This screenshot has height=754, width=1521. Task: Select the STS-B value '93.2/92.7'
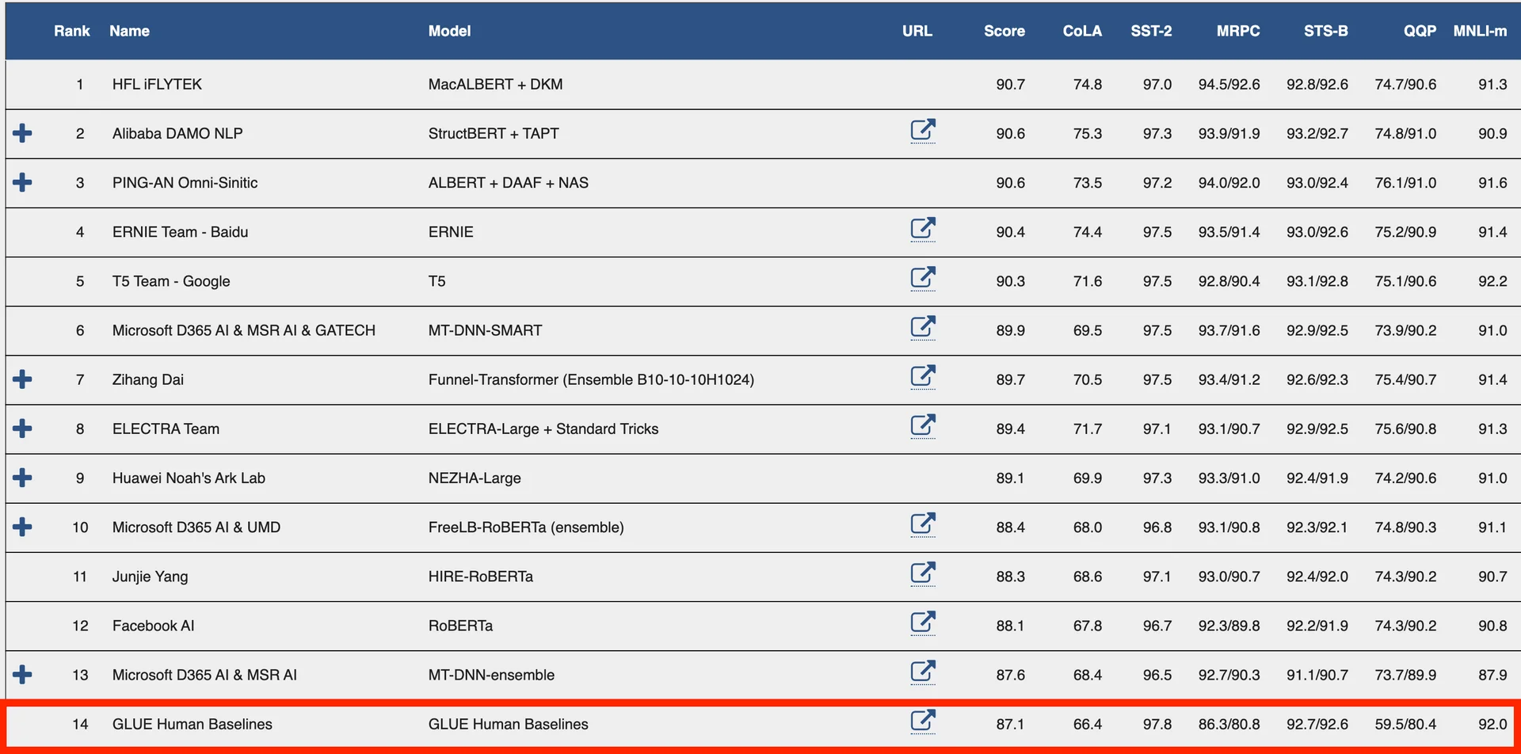click(x=1317, y=133)
